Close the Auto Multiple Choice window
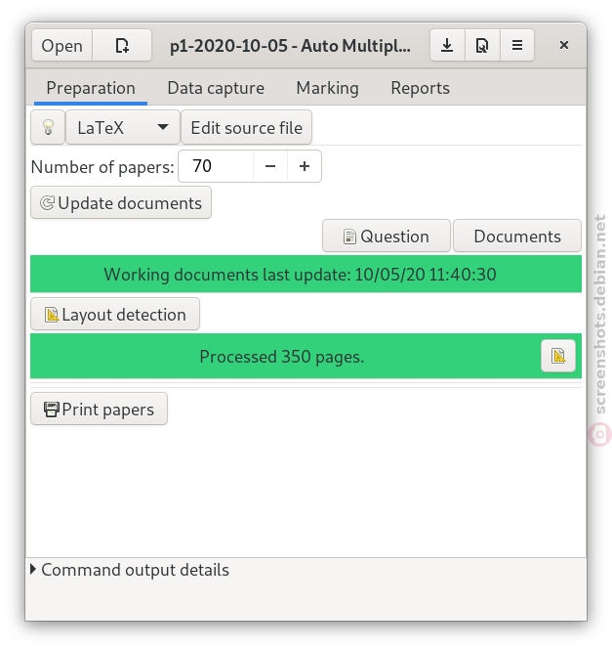The height and width of the screenshot is (649, 612). (564, 45)
